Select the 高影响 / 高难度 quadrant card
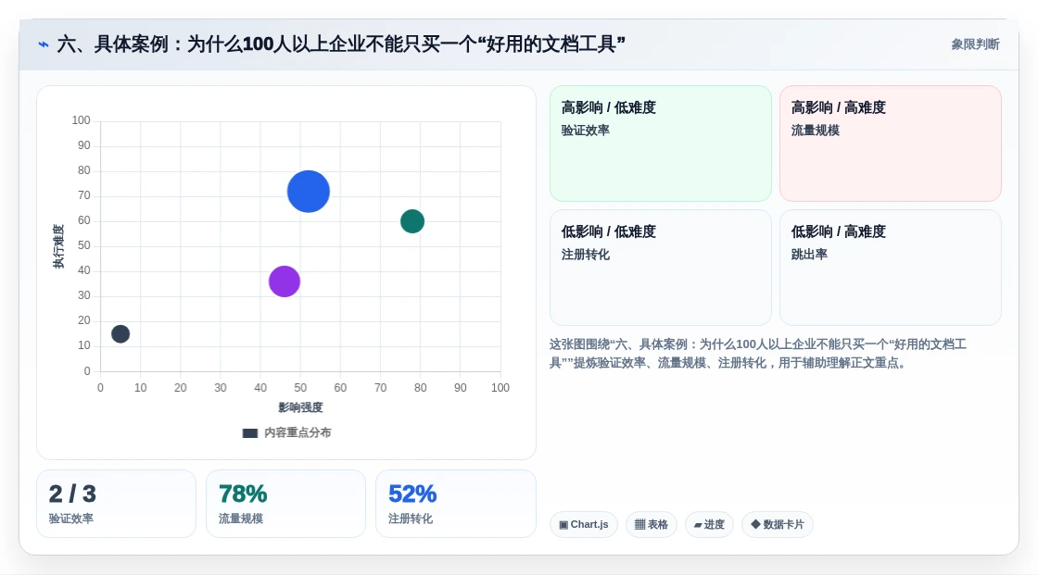 (x=891, y=144)
